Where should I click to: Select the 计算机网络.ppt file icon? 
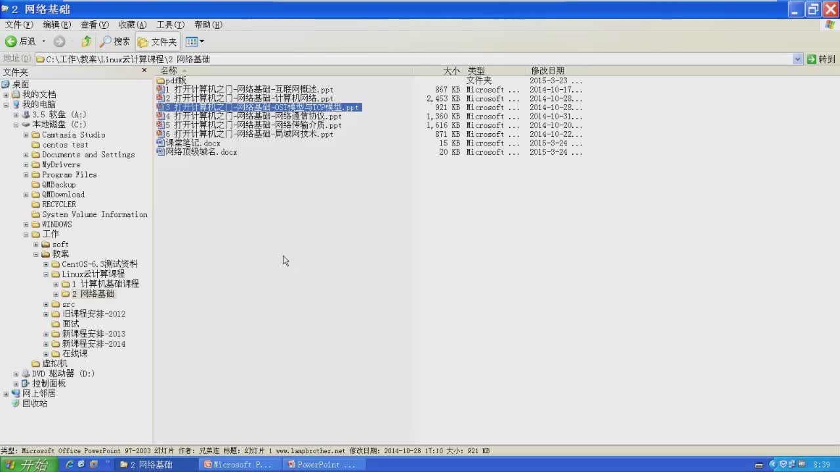pyautogui.click(x=160, y=98)
